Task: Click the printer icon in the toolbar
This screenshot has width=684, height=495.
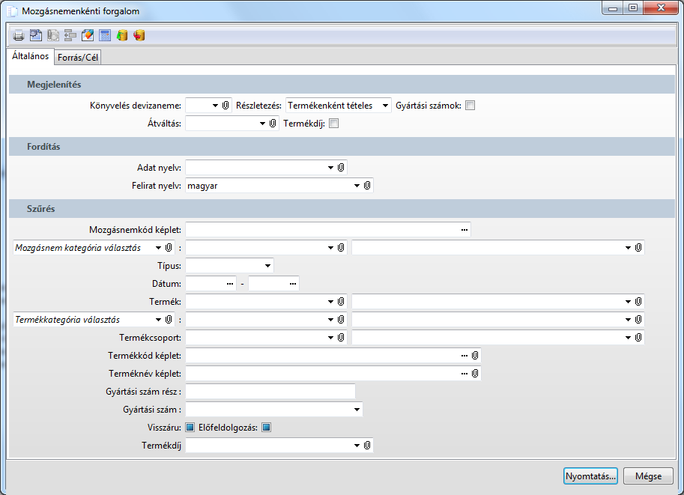Action: (18, 35)
